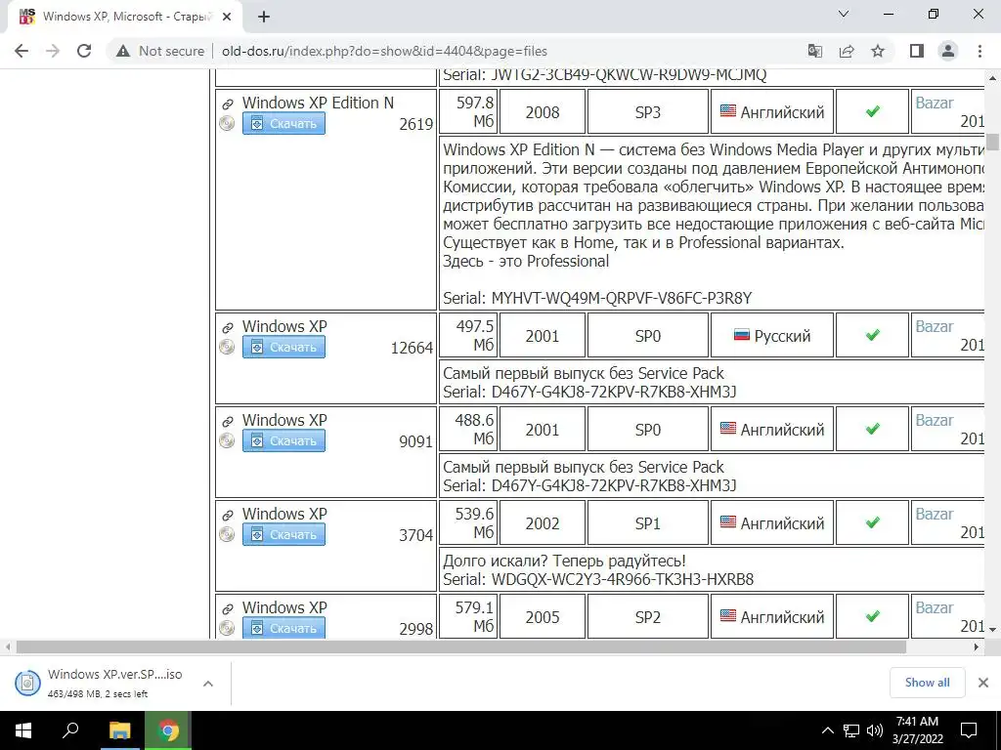Click the vertical scrollbar thumb
The width and height of the screenshot is (1001, 750).
pos(992,142)
